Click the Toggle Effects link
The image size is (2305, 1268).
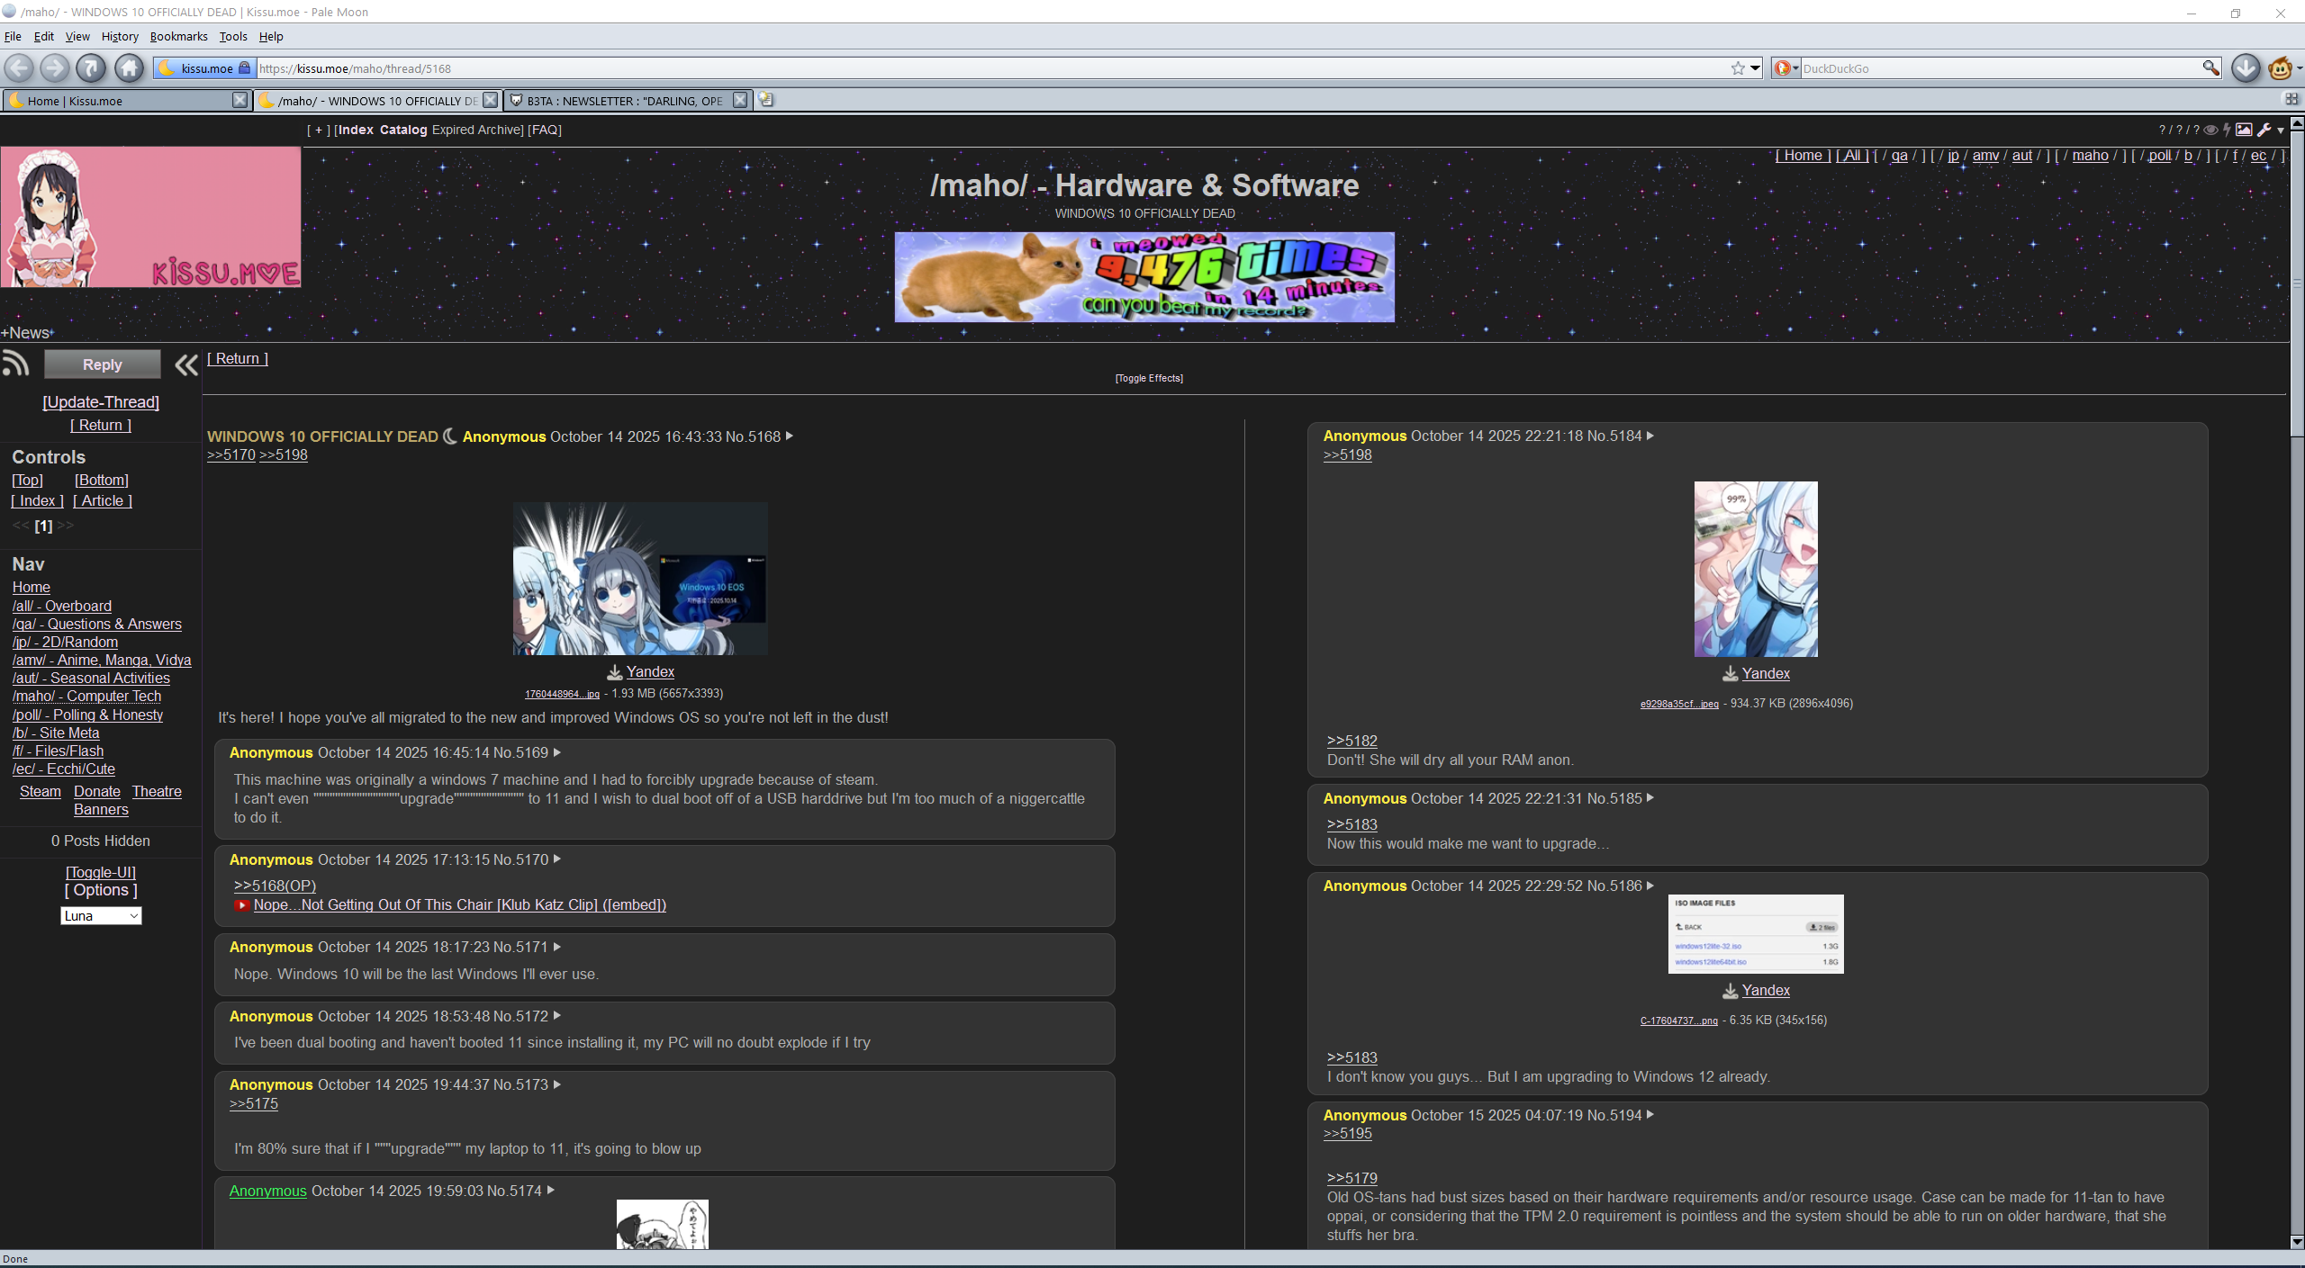click(x=1149, y=378)
